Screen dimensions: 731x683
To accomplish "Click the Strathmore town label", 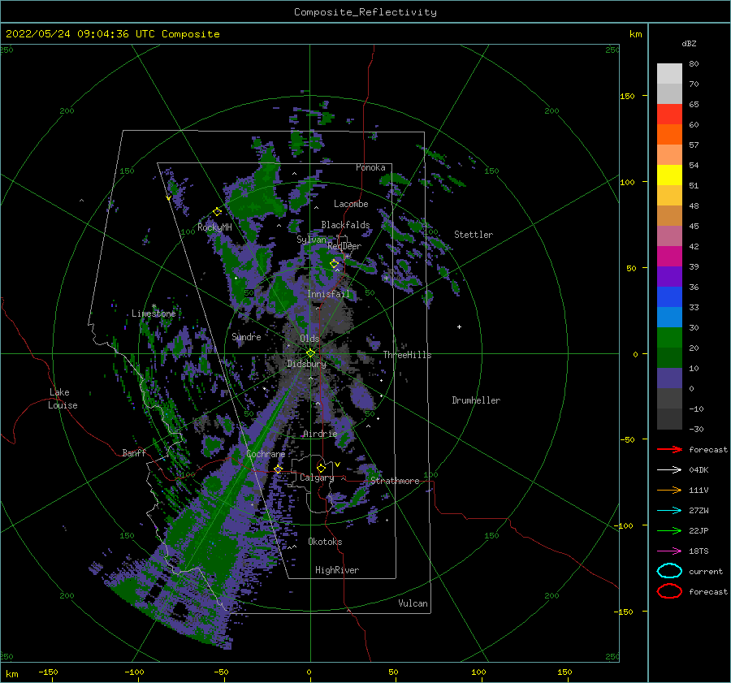I will coord(395,481).
